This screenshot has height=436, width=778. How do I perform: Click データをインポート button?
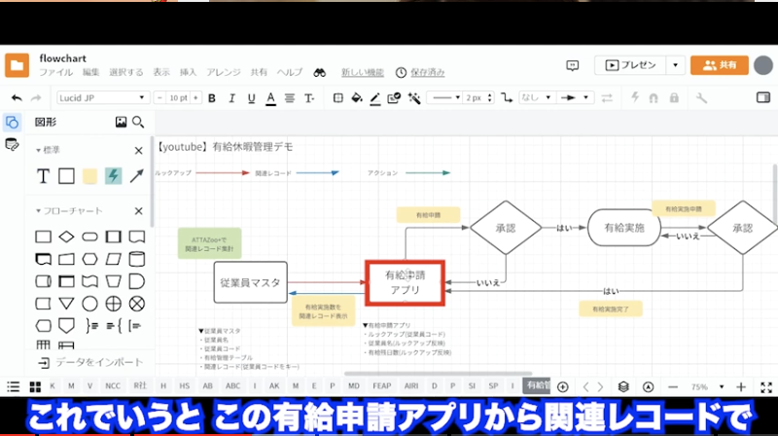click(x=89, y=361)
